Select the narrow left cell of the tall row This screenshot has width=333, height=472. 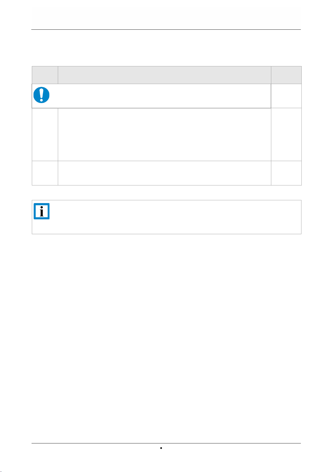pos(45,134)
